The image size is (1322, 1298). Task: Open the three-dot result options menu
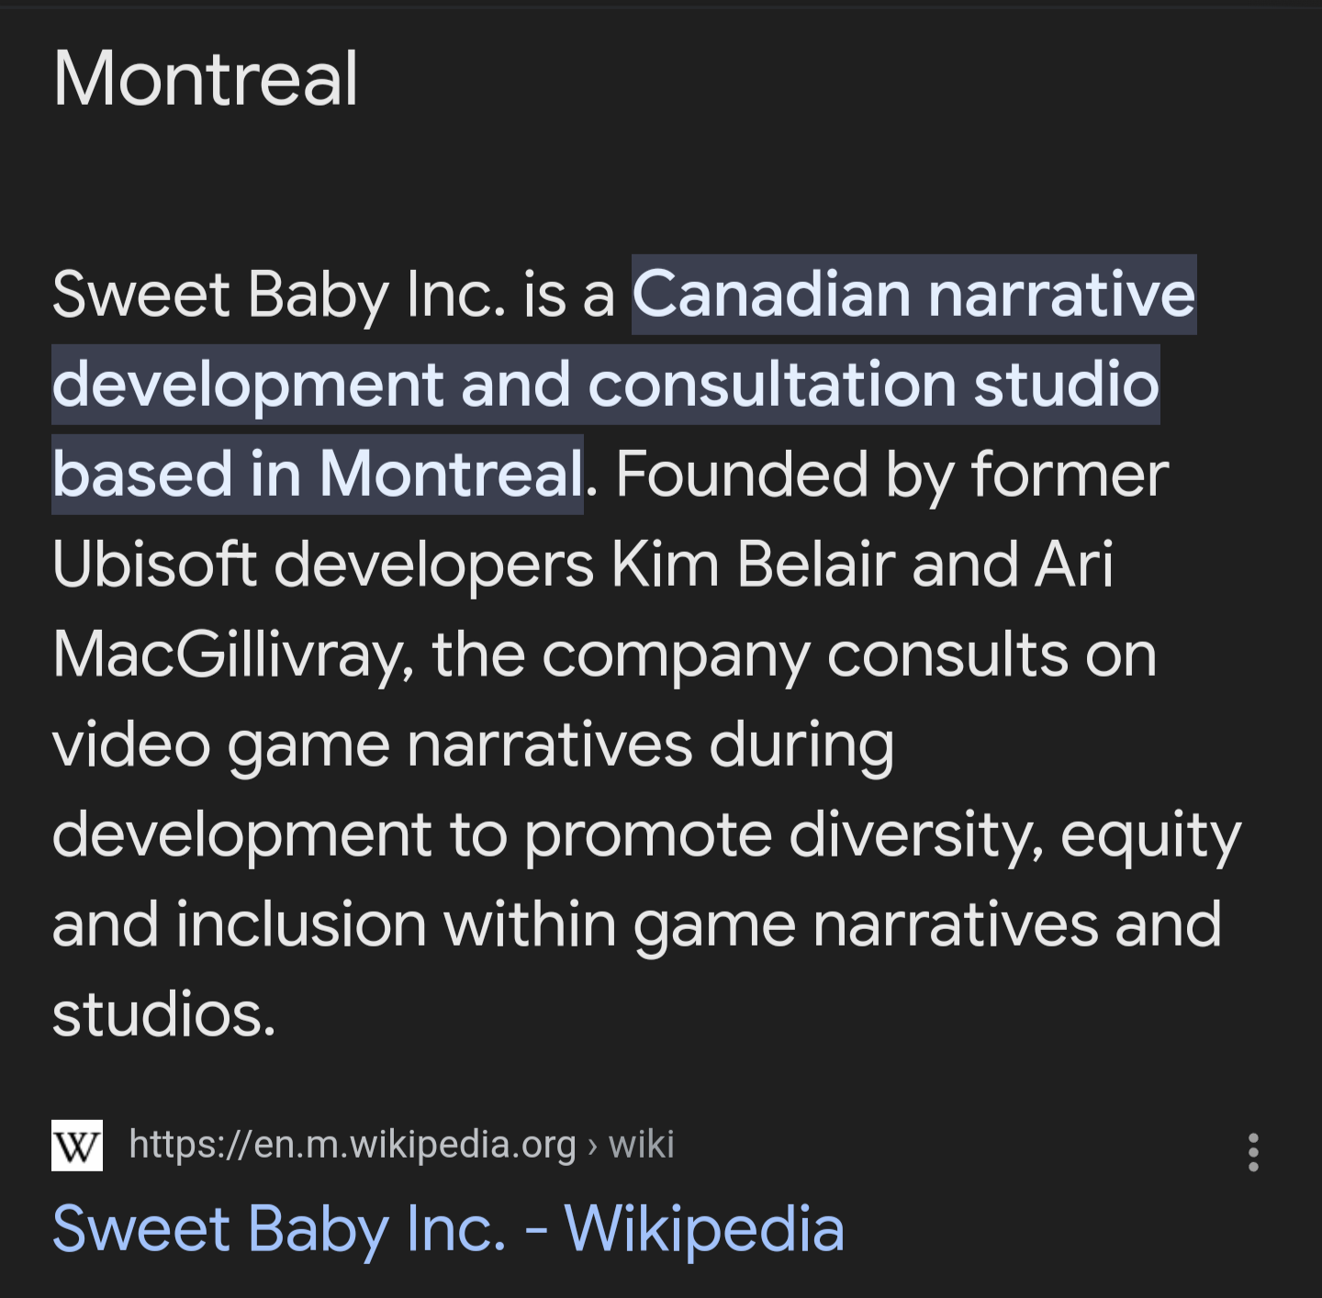coord(1253,1152)
